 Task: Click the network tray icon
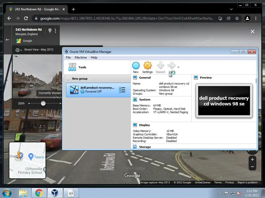tap(233, 193)
